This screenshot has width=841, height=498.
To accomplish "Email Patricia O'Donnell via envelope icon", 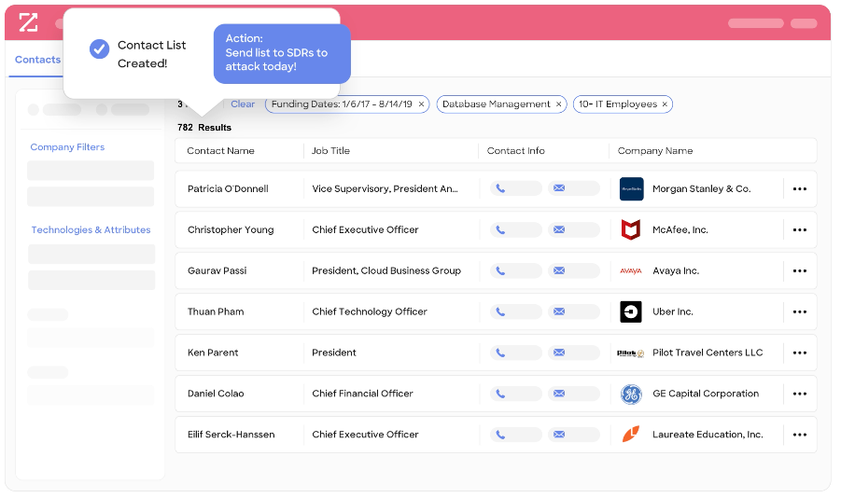I will pos(559,188).
